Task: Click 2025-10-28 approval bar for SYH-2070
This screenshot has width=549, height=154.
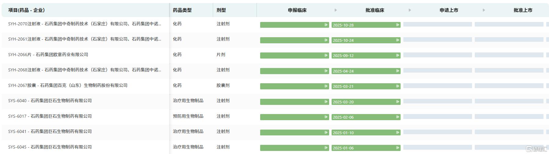Action: (x=366, y=25)
